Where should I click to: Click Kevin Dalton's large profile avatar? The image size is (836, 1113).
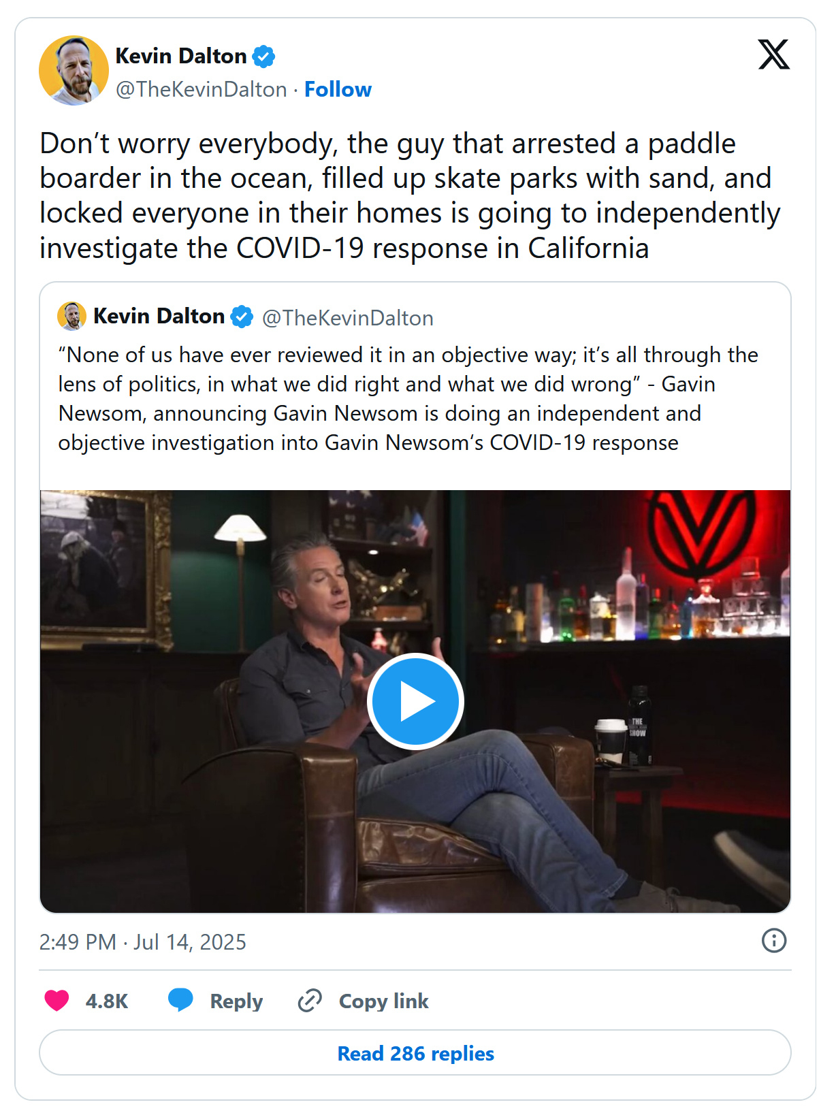pos(74,71)
